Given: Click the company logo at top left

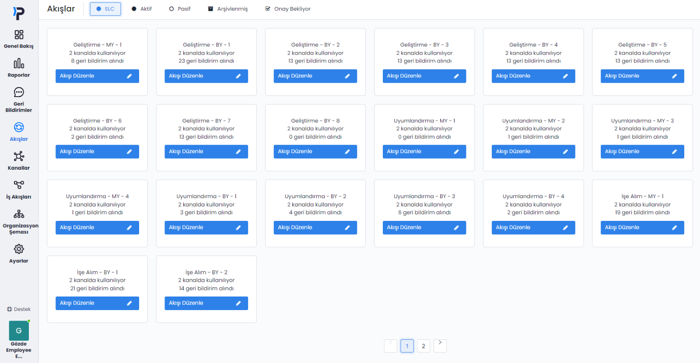Looking at the screenshot, I should [19, 13].
